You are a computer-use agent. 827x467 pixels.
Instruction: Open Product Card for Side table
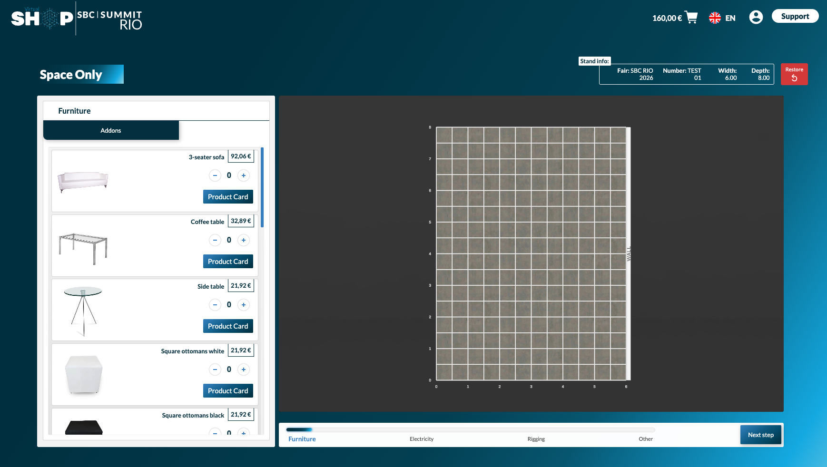pyautogui.click(x=228, y=326)
